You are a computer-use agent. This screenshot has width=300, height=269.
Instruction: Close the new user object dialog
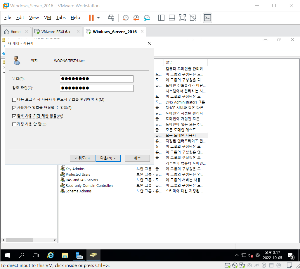149,44
